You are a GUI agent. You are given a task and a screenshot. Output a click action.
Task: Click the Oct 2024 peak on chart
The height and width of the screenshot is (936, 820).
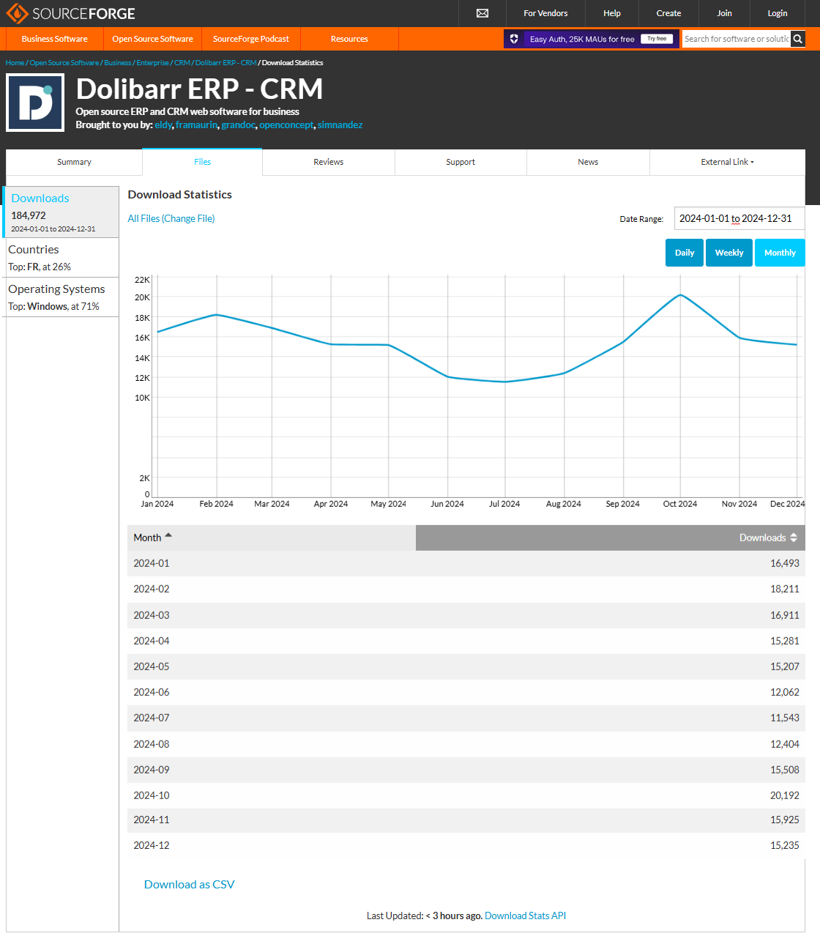(680, 295)
